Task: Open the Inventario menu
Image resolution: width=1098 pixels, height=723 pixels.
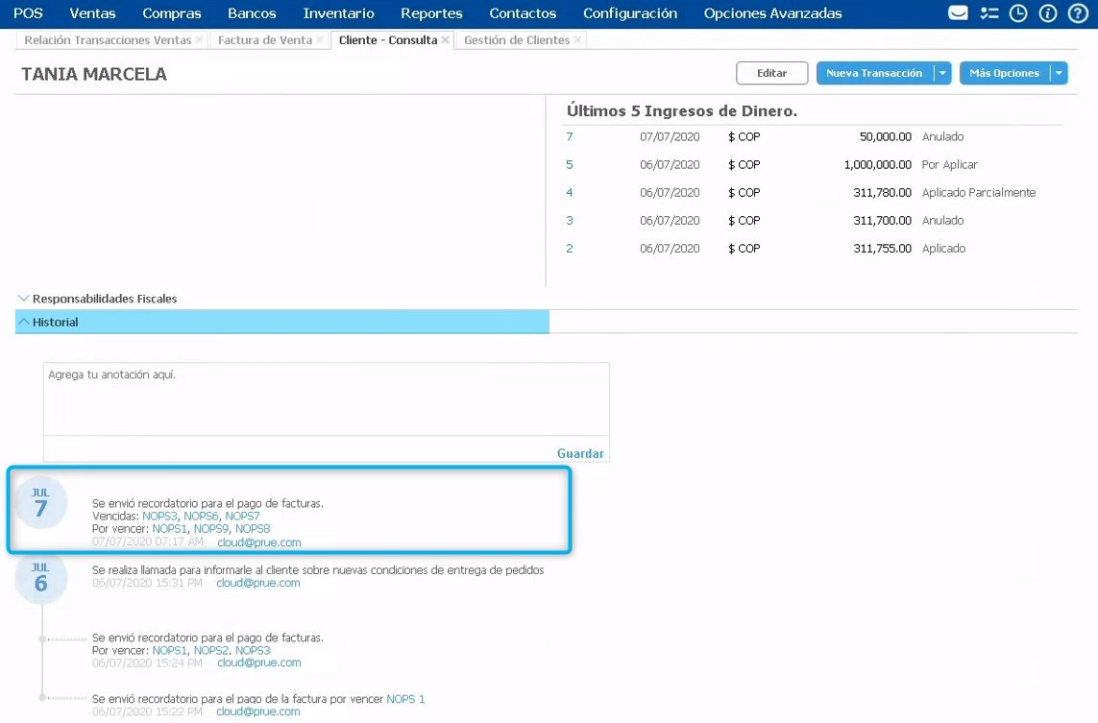Action: (338, 13)
